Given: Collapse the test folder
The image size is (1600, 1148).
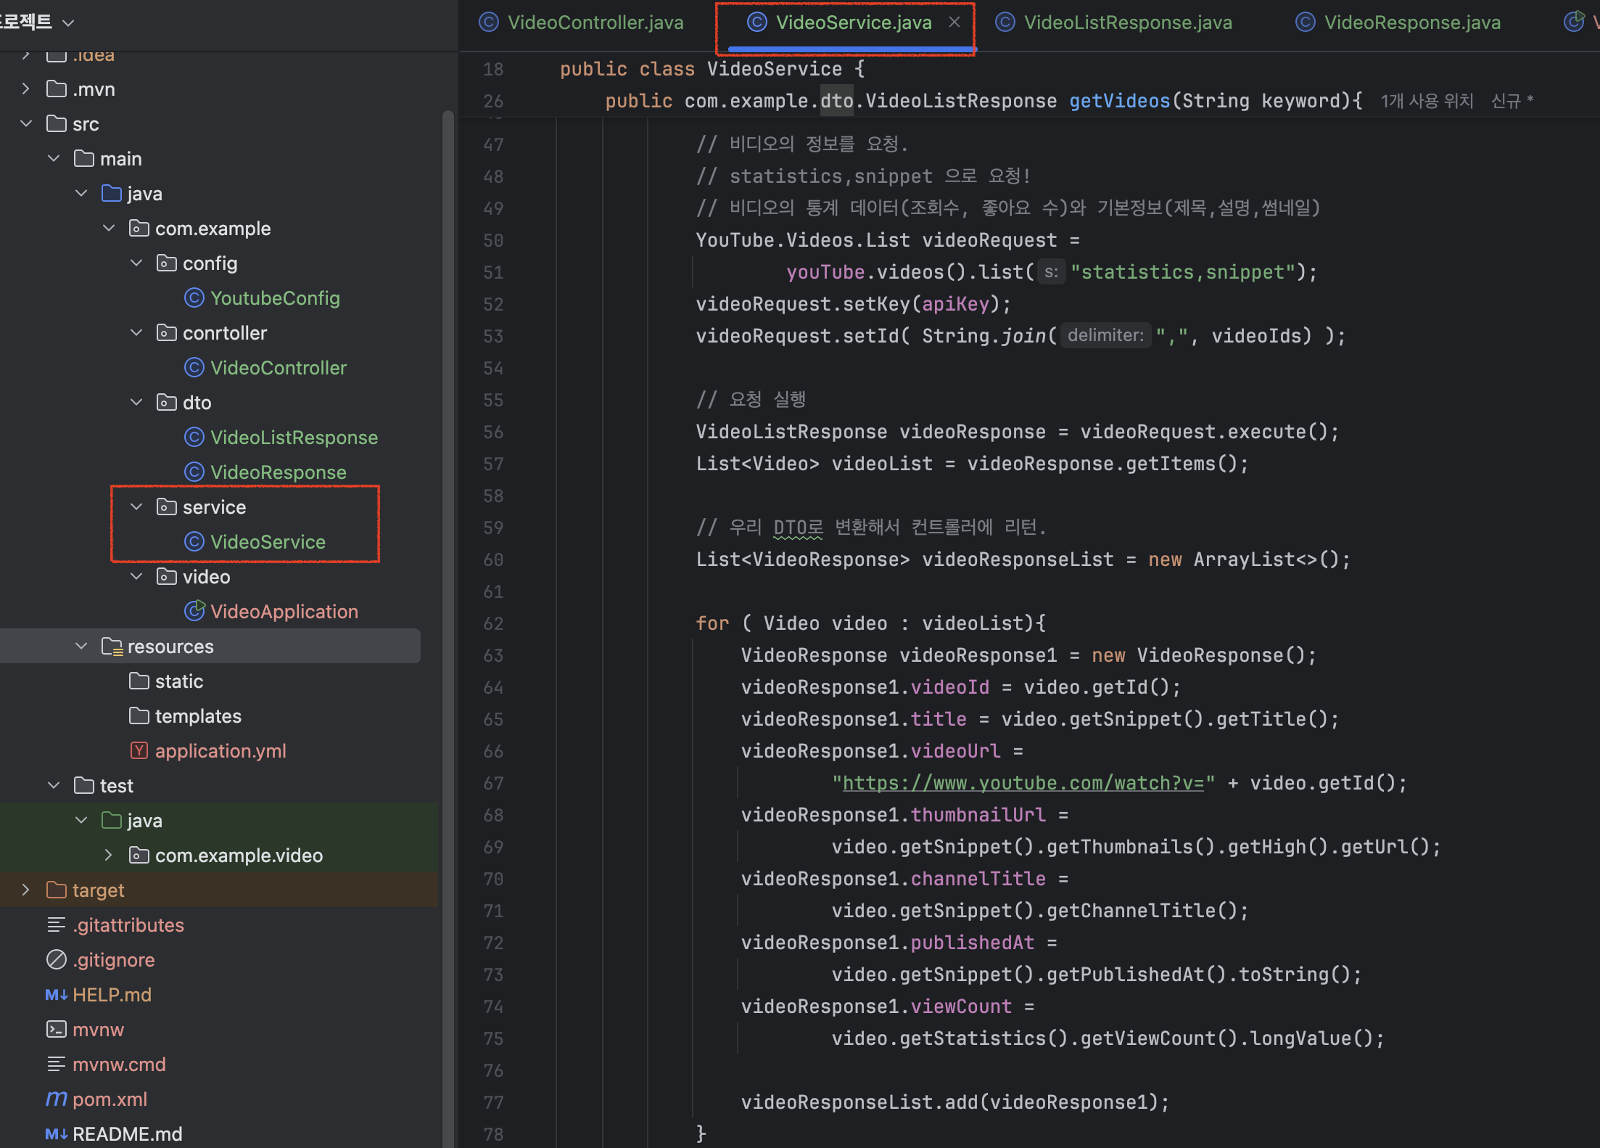Looking at the screenshot, I should (54, 786).
